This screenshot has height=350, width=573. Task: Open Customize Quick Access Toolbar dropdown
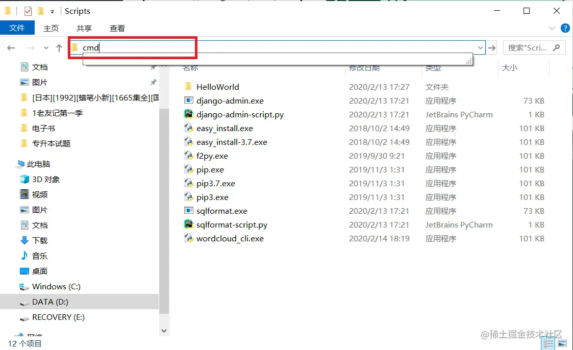[52, 12]
